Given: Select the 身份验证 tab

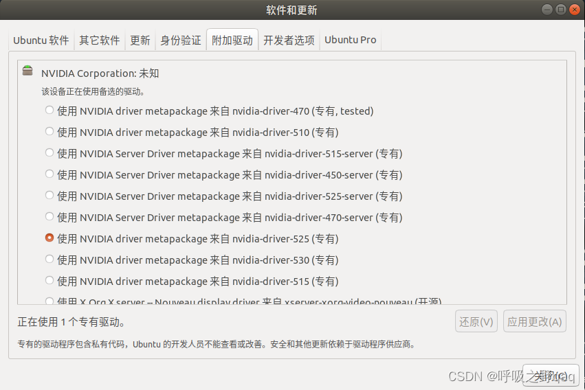Looking at the screenshot, I should click(181, 40).
